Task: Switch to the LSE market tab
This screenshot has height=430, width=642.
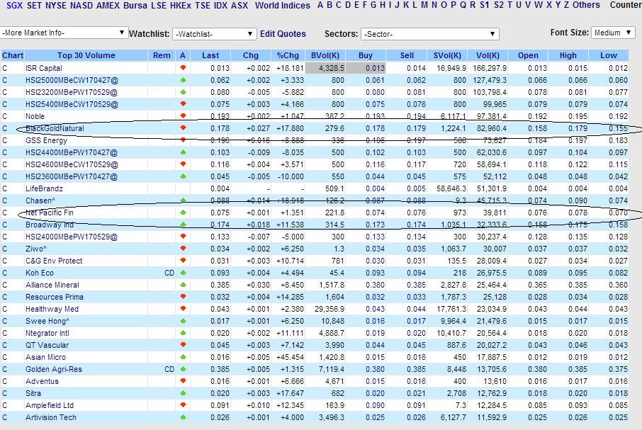Action: 159,6
